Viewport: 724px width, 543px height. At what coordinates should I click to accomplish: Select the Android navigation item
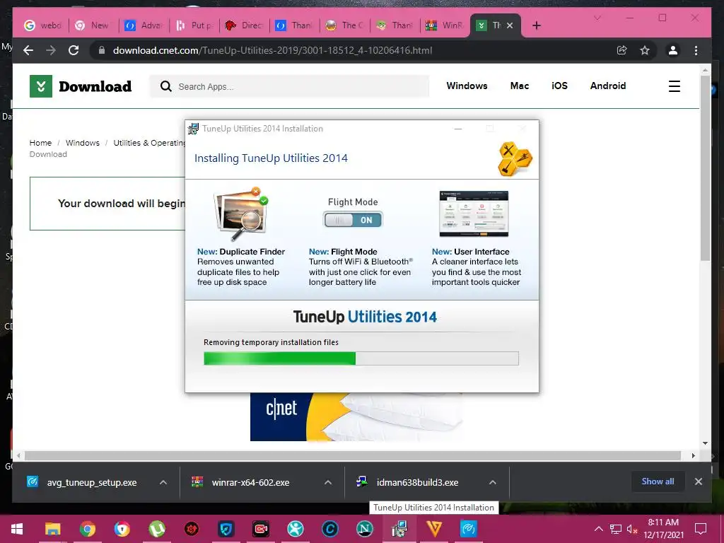click(607, 86)
